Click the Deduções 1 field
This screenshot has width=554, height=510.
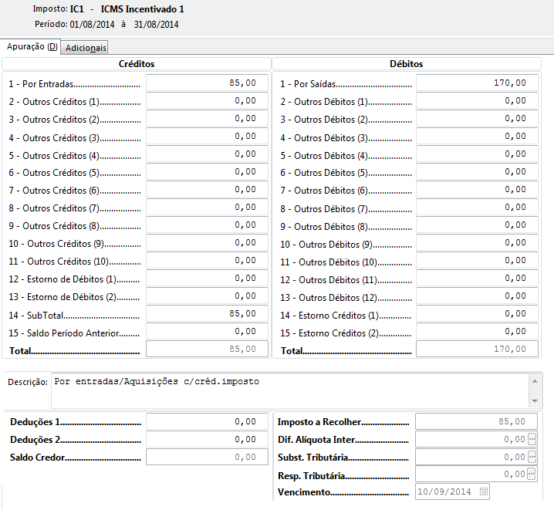click(207, 421)
